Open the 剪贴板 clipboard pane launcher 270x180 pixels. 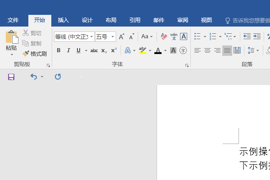click(x=49, y=65)
